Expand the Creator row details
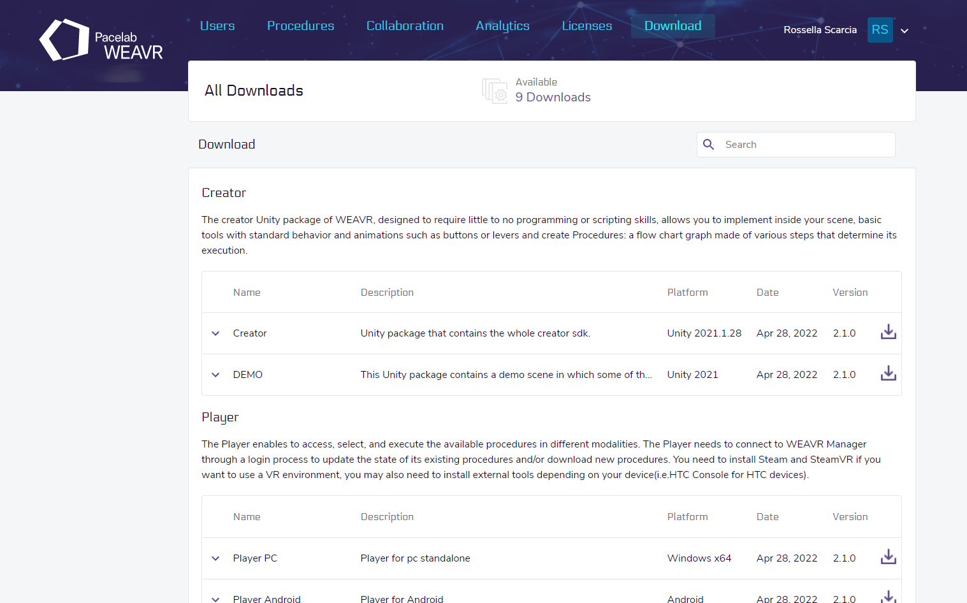Viewport: 967px width, 603px height. 215,333
